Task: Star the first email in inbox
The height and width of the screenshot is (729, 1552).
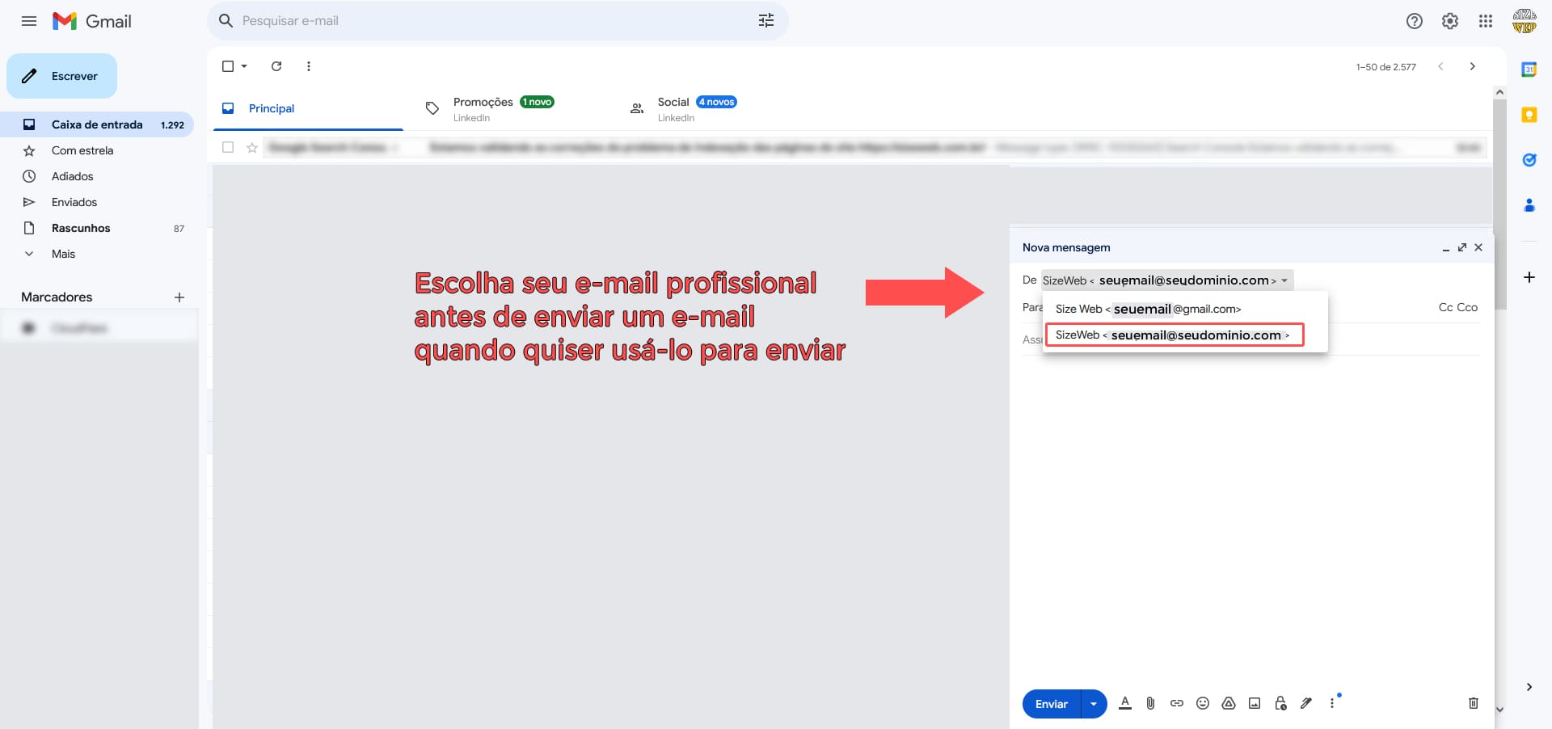Action: [x=252, y=147]
